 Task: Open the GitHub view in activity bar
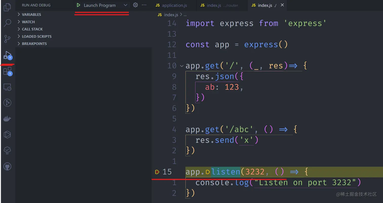point(7,166)
